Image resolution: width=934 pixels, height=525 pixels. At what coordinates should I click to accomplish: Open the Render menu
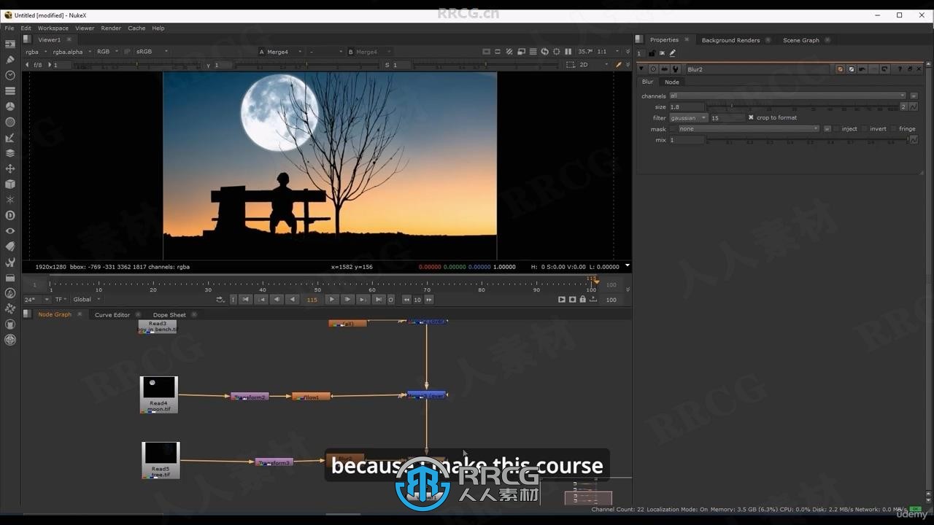click(111, 28)
